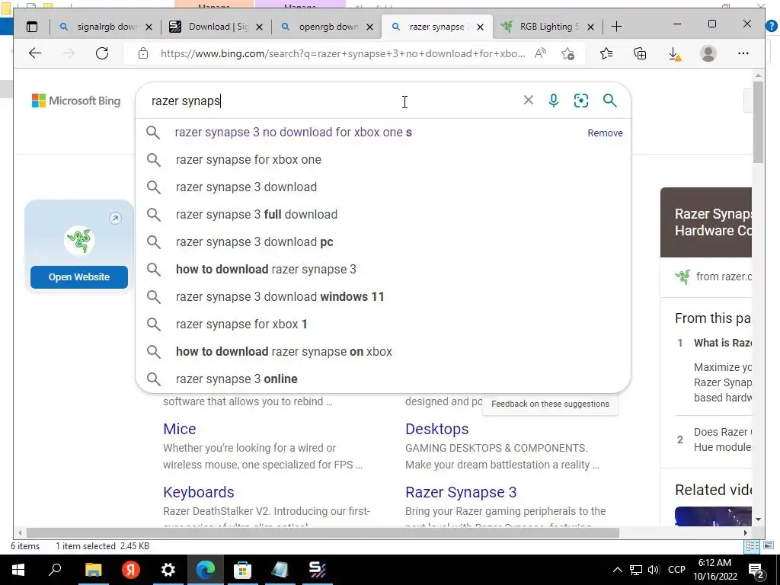
Task: Click the address bar URL
Action: [342, 53]
